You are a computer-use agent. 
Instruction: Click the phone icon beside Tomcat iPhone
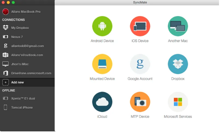6,107
